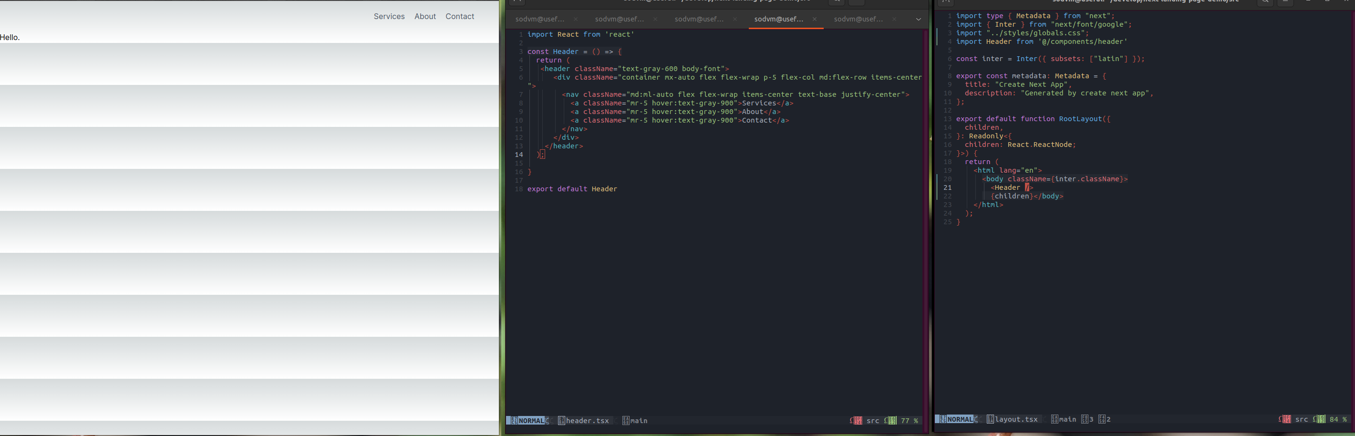Click the main branch label beside layout.tsx
This screenshot has width=1355, height=436.
pyautogui.click(x=1068, y=419)
